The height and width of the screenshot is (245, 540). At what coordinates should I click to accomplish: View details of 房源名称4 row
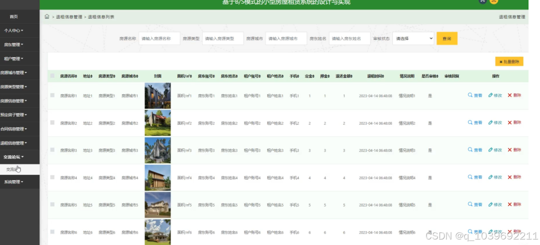tap(475, 177)
